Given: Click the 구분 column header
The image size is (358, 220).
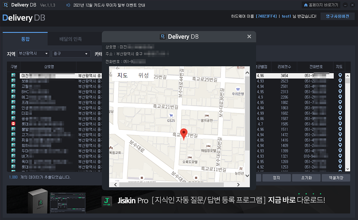Looking at the screenshot, I should [14, 67].
